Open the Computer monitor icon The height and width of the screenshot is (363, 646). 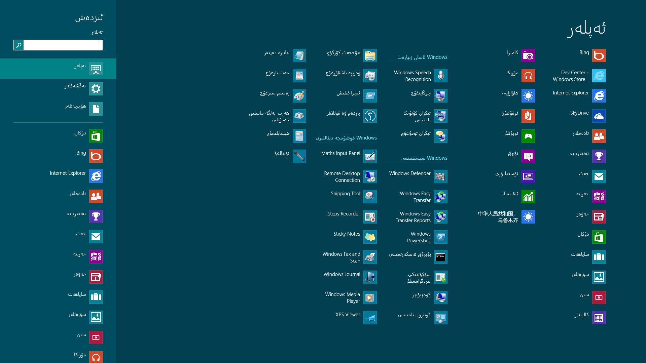pyautogui.click(x=441, y=297)
